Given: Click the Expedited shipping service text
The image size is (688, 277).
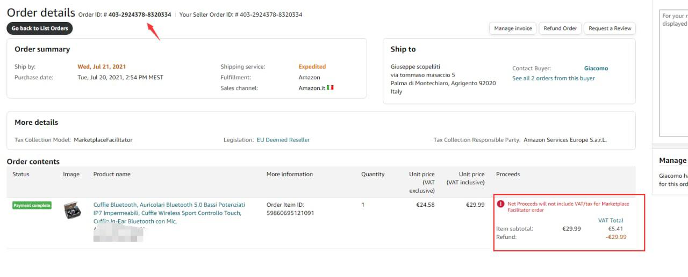Looking at the screenshot, I should [312, 67].
